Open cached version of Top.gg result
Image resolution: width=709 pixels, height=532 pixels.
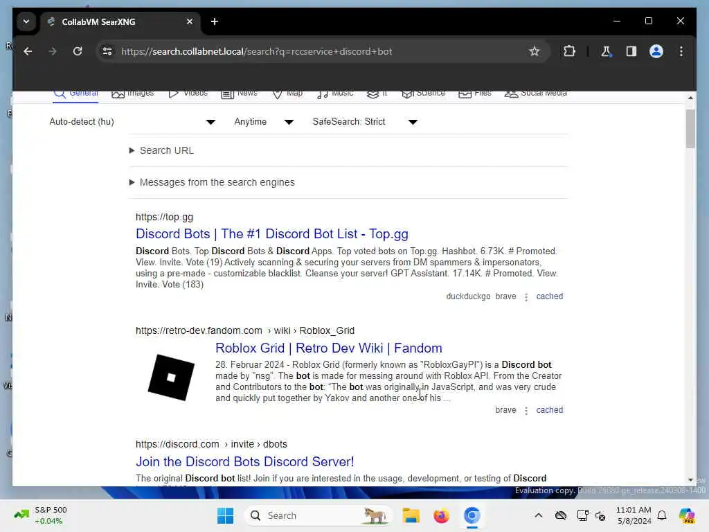click(549, 296)
